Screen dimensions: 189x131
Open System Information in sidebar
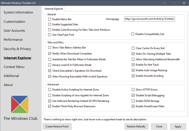pos(18,12)
